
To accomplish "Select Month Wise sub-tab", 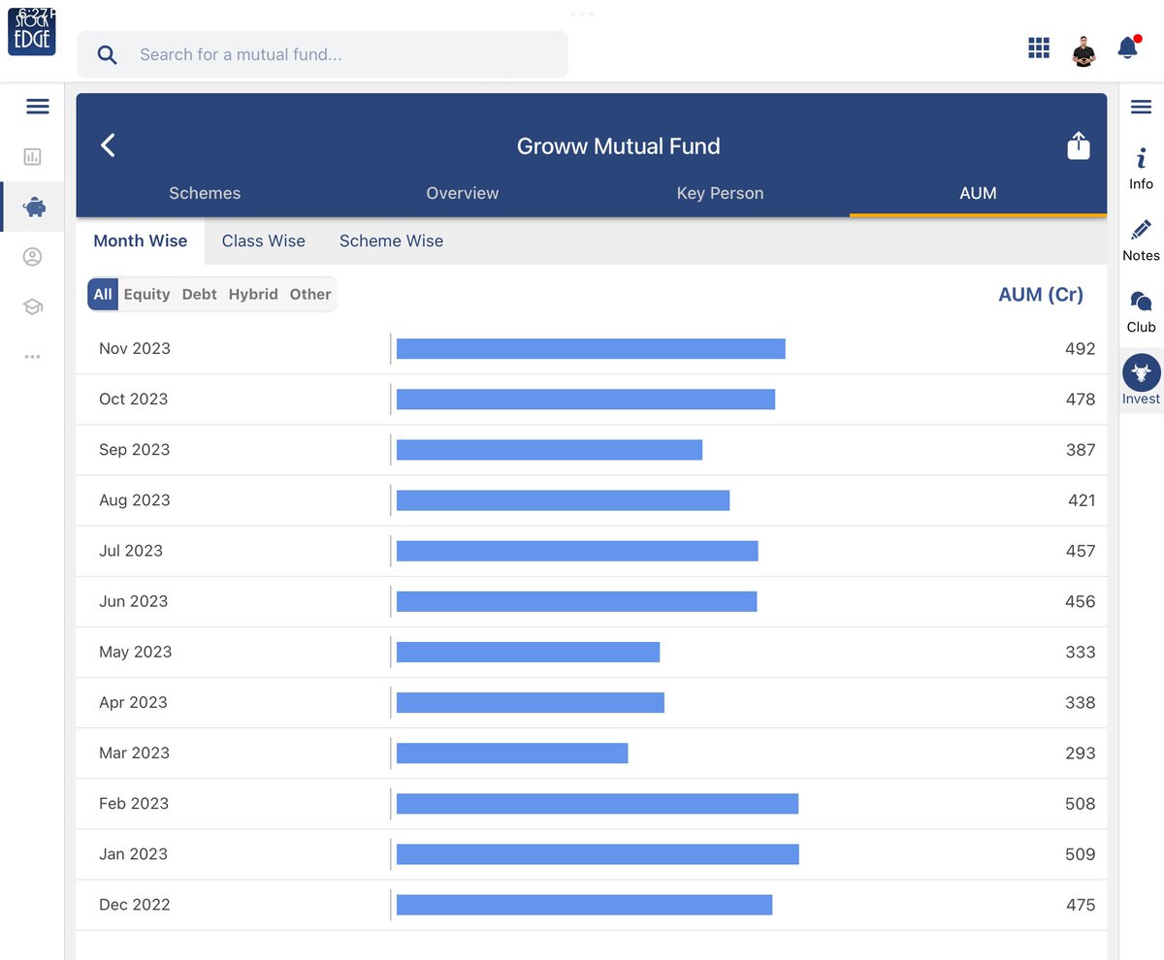I will (x=141, y=240).
